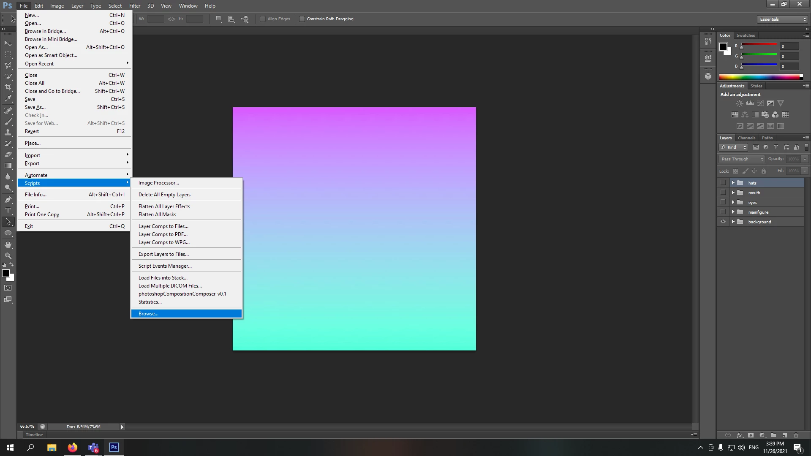Select the Crop tool
The width and height of the screenshot is (811, 456).
(x=8, y=87)
